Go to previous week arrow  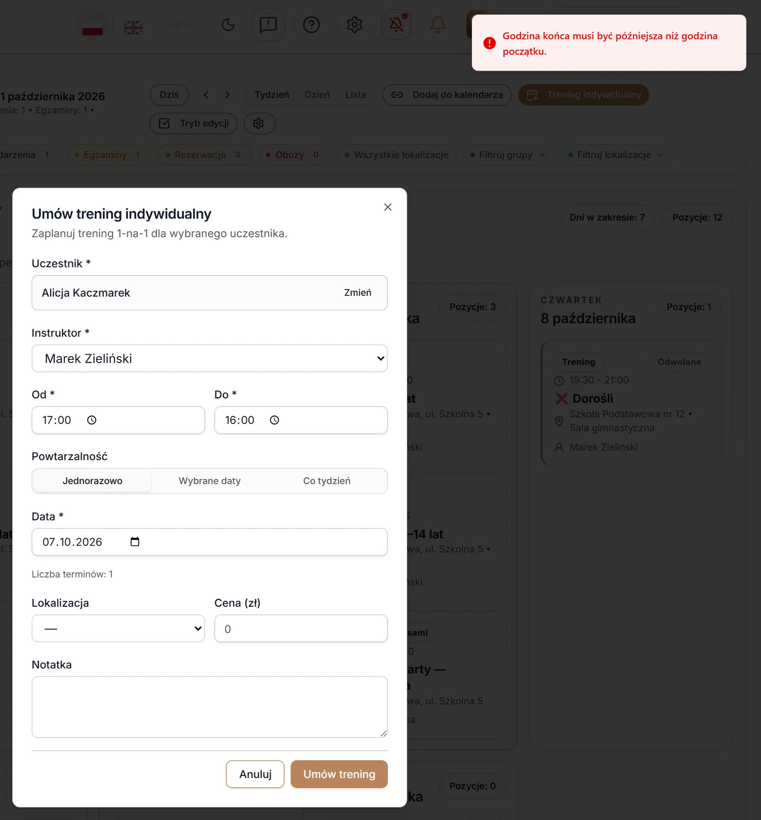206,95
